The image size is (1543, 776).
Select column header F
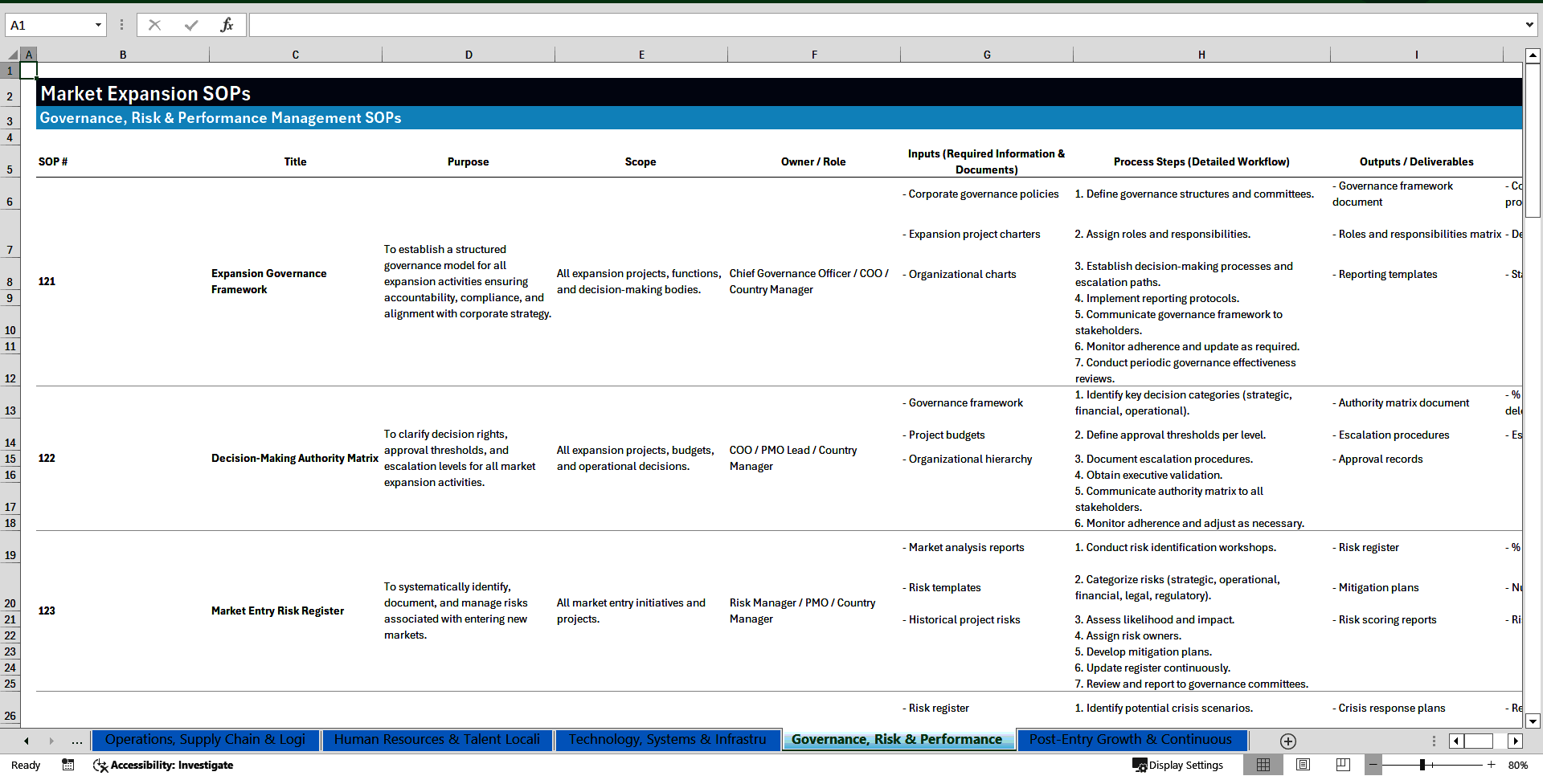(814, 54)
